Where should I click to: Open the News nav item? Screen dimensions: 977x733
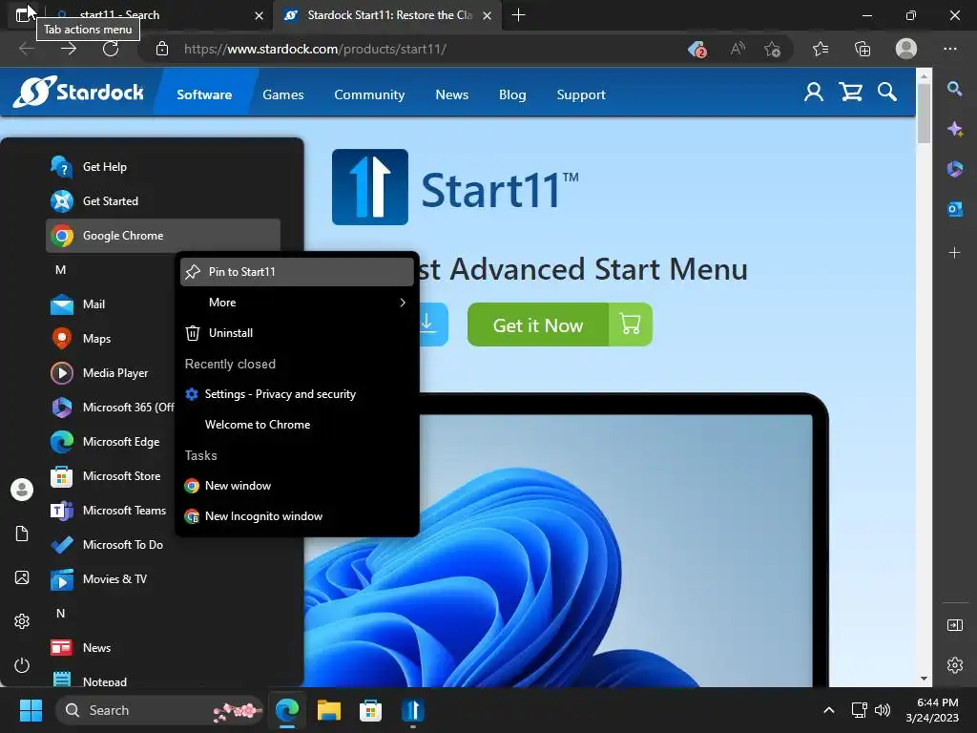[x=451, y=94]
